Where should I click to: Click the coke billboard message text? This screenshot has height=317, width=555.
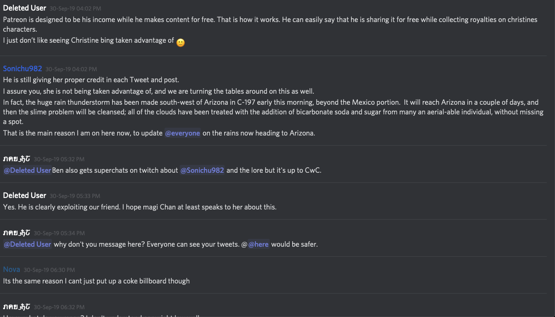click(x=96, y=281)
